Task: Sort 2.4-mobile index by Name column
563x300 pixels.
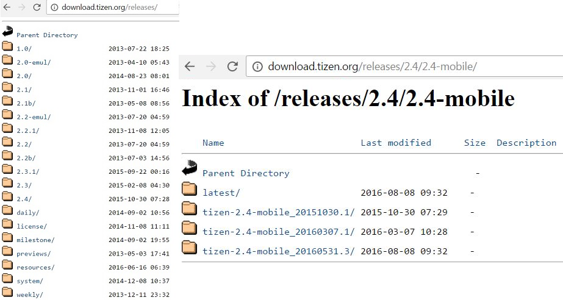Action: [213, 143]
